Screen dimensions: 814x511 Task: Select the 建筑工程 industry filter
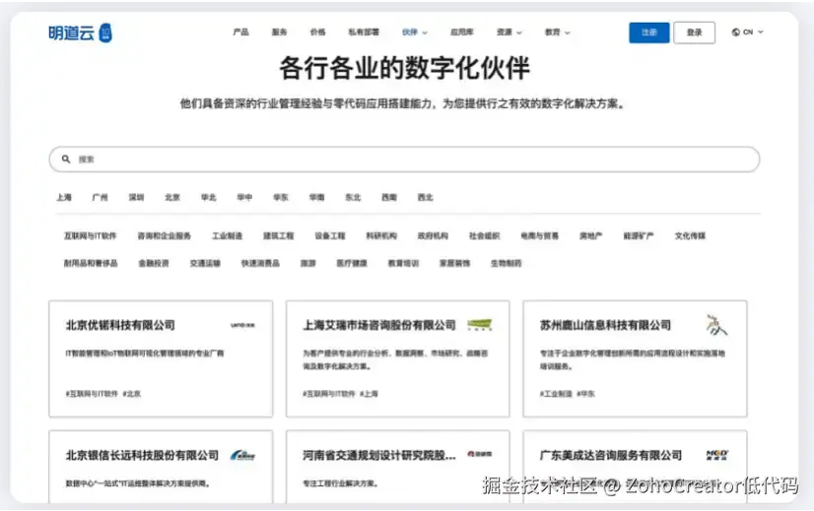(x=278, y=236)
